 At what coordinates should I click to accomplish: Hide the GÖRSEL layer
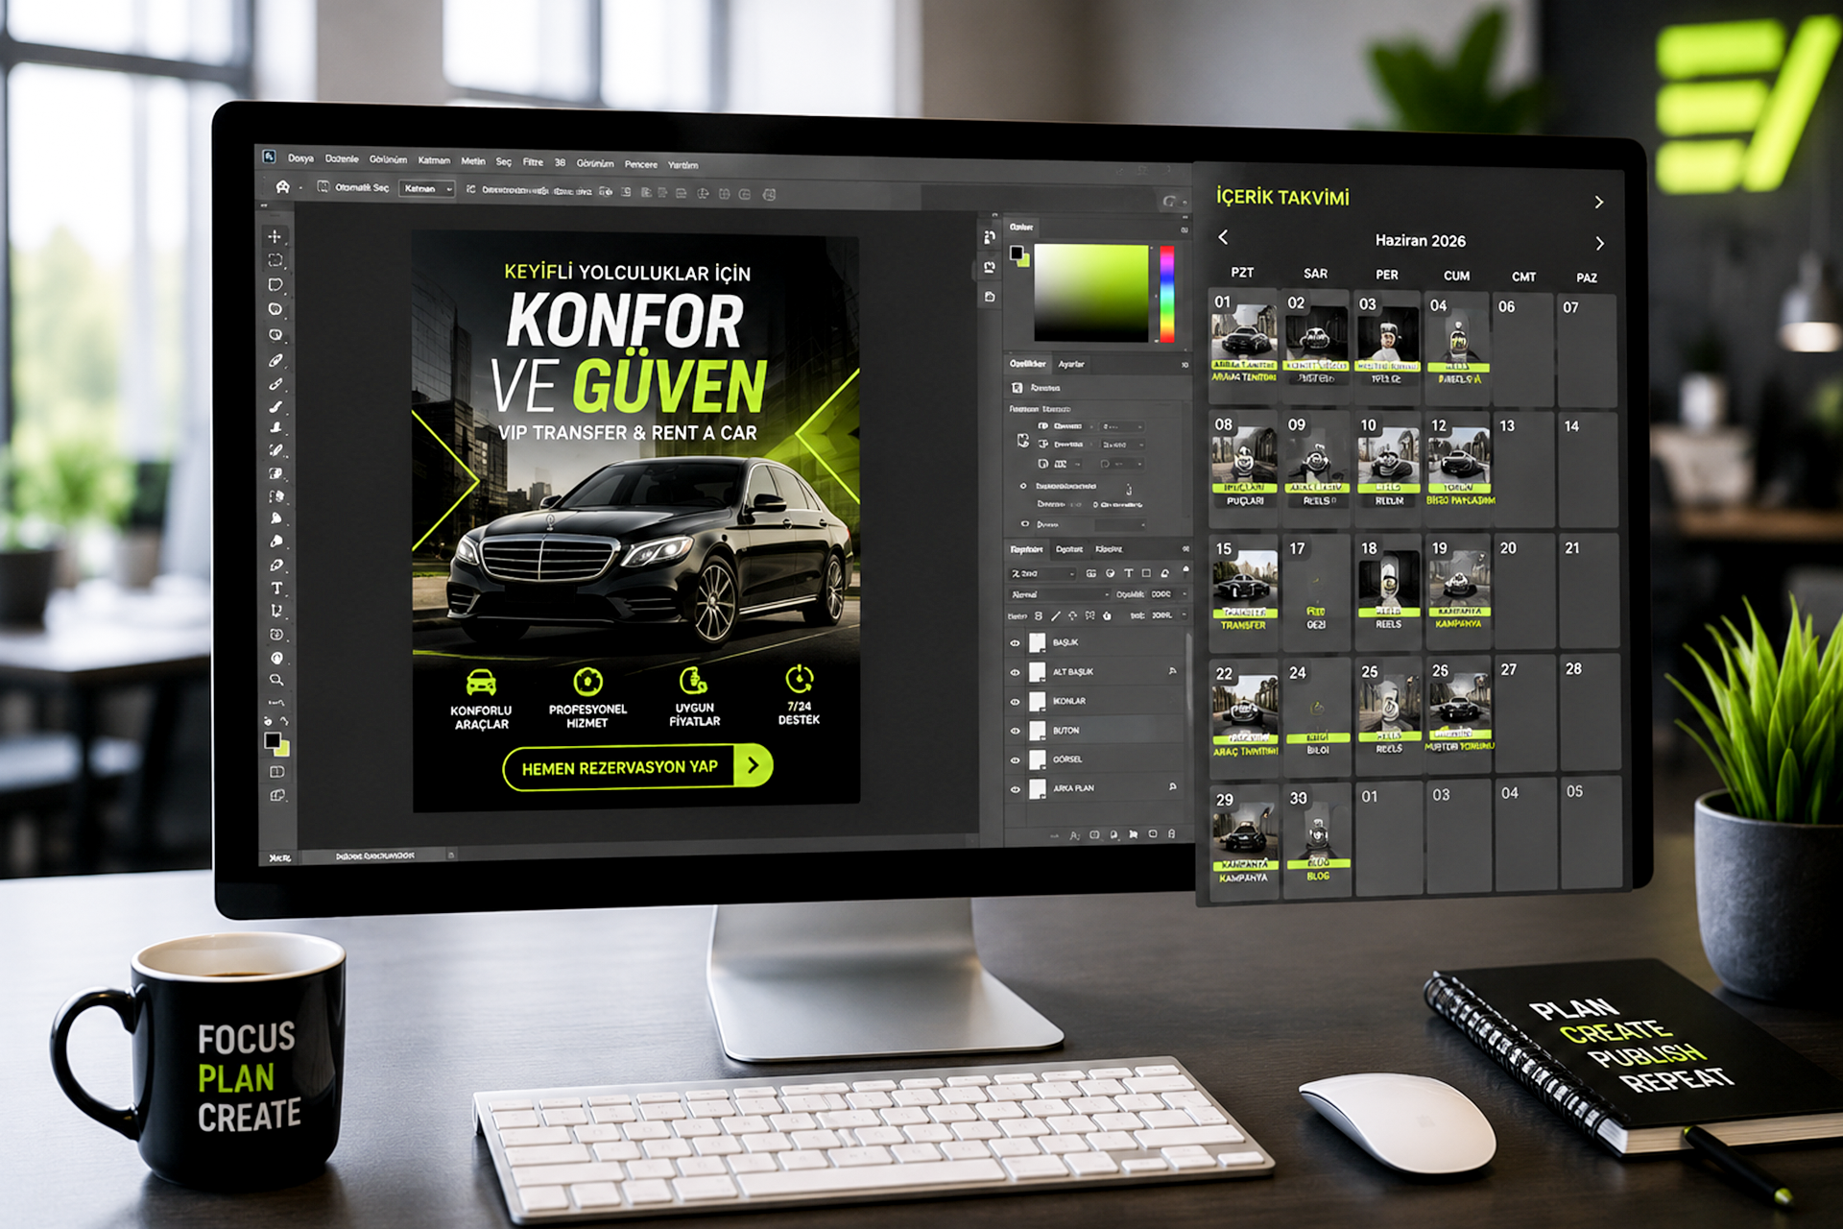[x=1015, y=760]
